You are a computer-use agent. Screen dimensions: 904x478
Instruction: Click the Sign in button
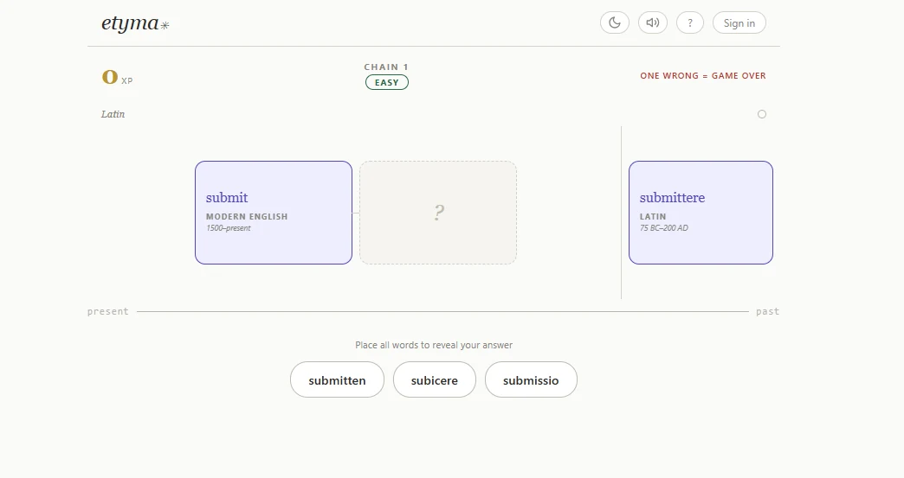739,23
